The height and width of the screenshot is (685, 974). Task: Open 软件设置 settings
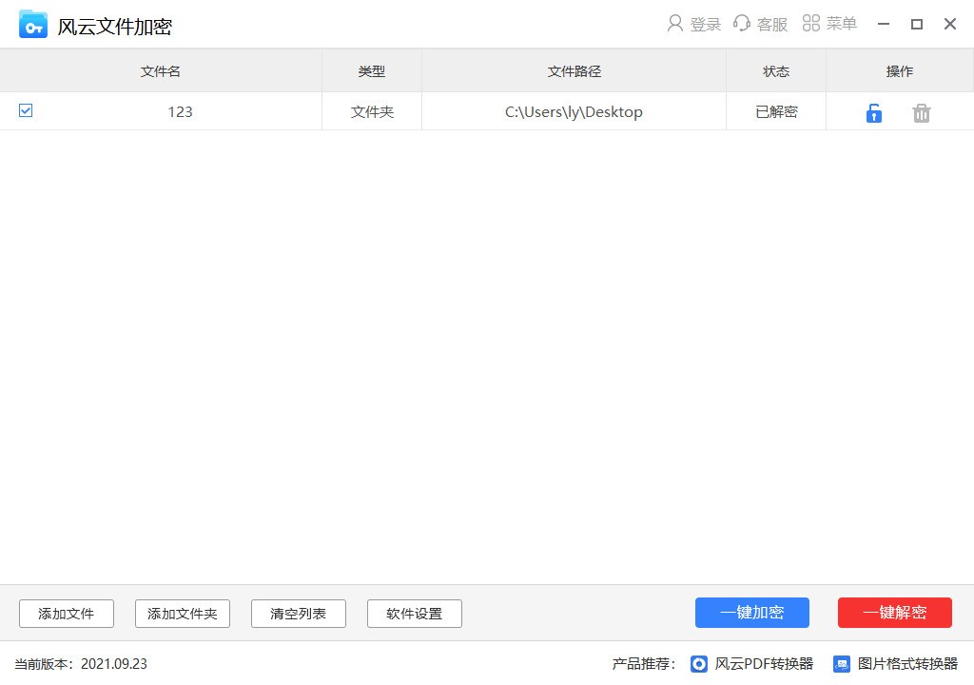(x=415, y=614)
